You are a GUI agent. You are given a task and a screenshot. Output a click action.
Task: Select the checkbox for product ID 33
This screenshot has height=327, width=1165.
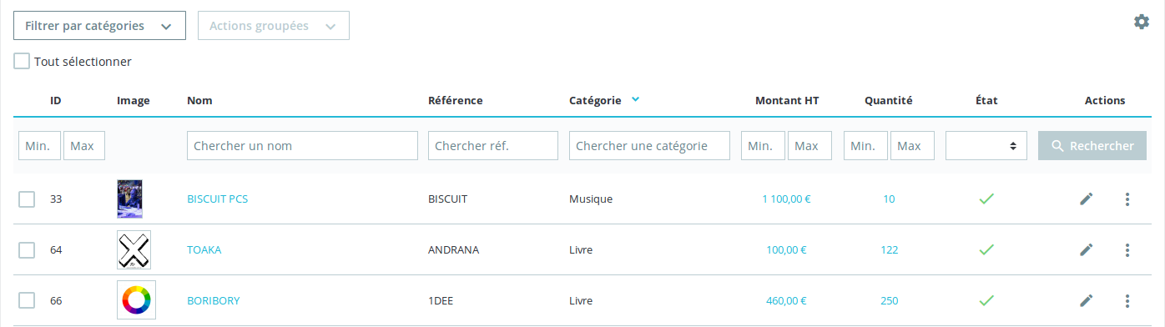(x=27, y=199)
